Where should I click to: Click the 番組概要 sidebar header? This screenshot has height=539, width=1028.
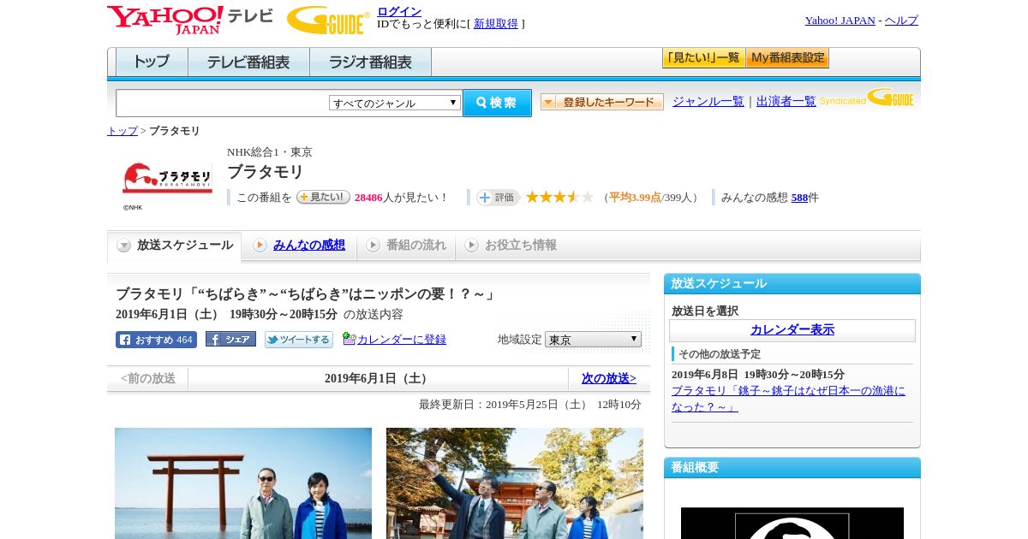(792, 468)
